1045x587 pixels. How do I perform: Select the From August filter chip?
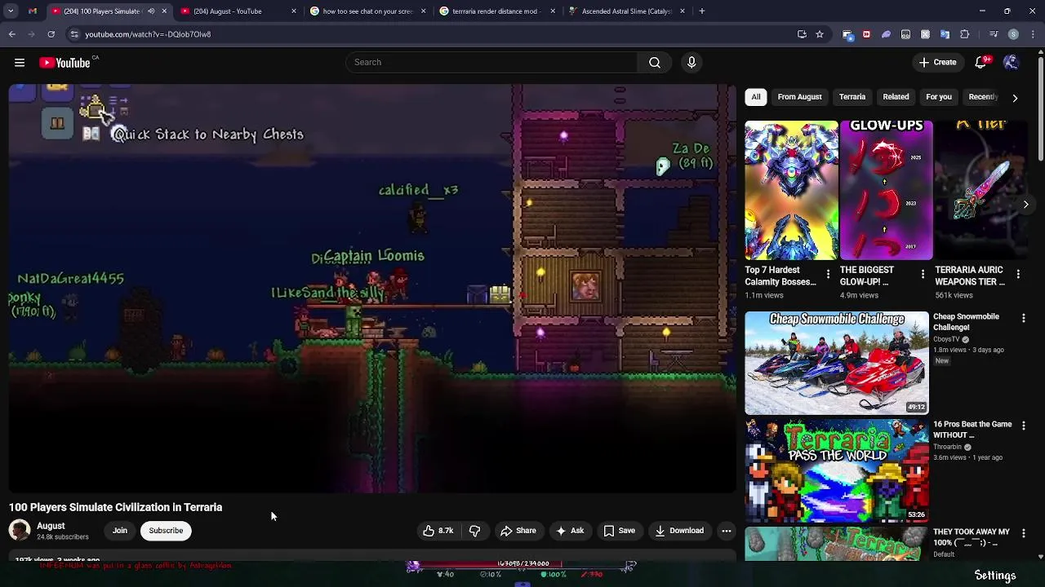tap(799, 97)
